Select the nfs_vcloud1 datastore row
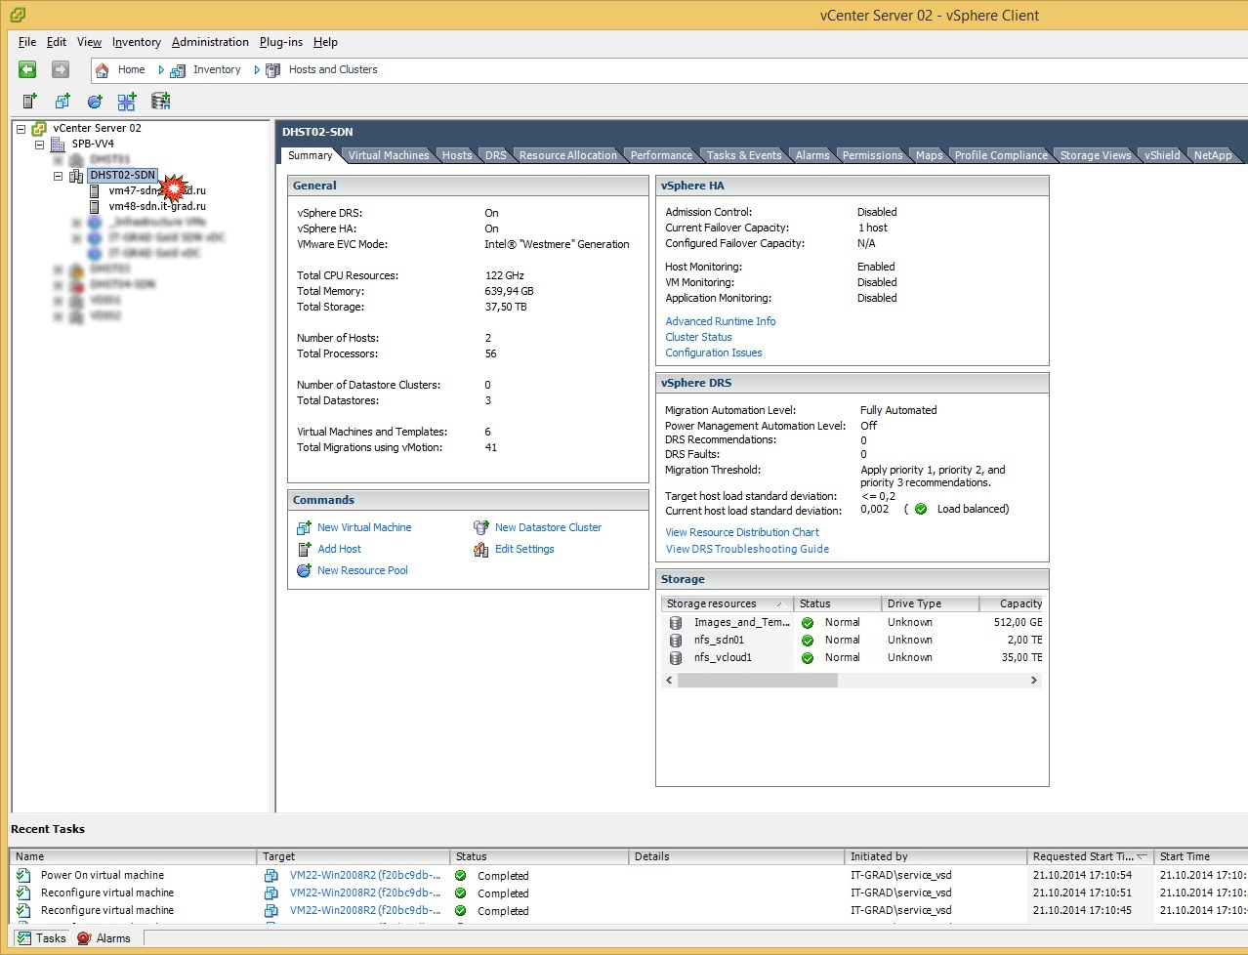1248x955 pixels. click(x=852, y=658)
